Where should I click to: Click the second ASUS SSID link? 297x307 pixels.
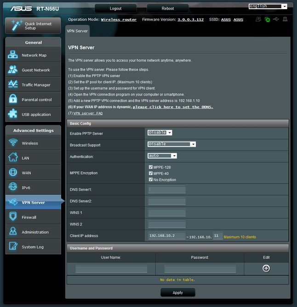tap(238, 20)
